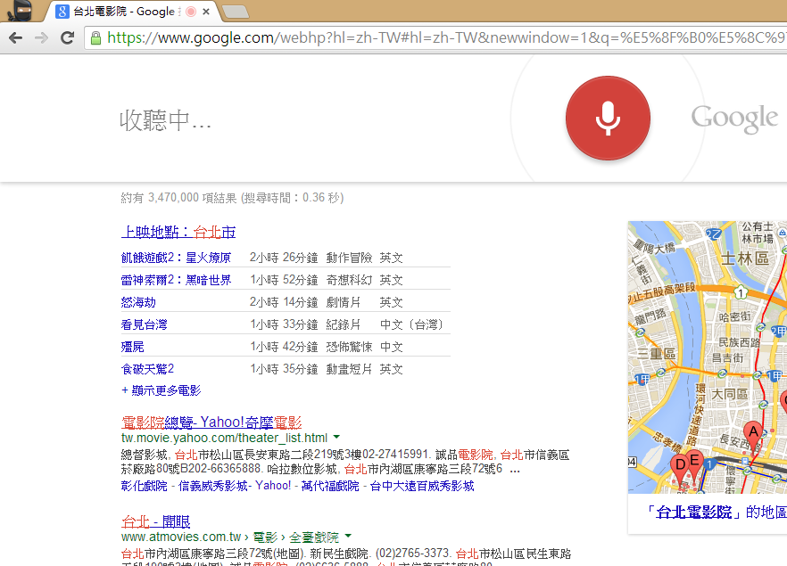
Task: Click the 電影 breadcrumb in atmovies result
Action: pyautogui.click(x=265, y=537)
